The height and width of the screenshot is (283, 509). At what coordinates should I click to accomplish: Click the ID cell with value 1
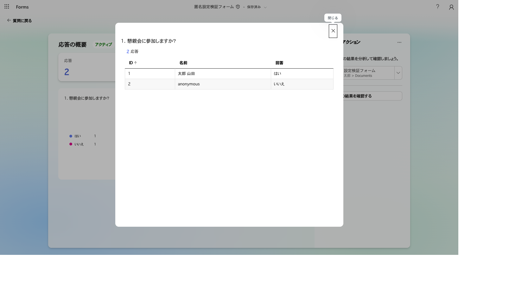pos(150,74)
